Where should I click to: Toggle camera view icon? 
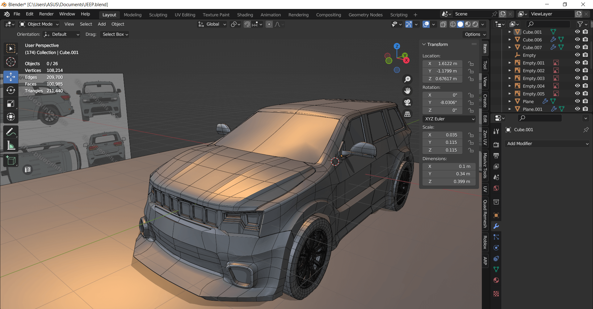click(408, 102)
